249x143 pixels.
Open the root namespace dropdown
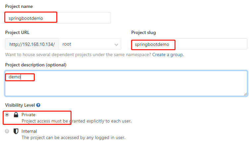pos(90,44)
